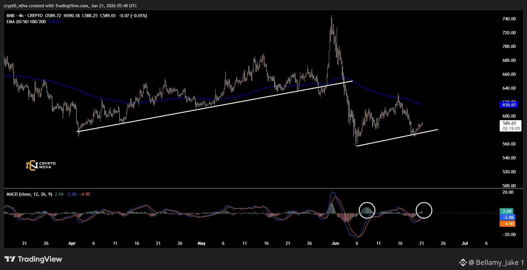Click the Apr label on the time axis
The width and height of the screenshot is (527, 270).
[72, 243]
